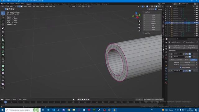Open the Edit Mode dropdown
This screenshot has width=199, height=112.
(11, 7)
